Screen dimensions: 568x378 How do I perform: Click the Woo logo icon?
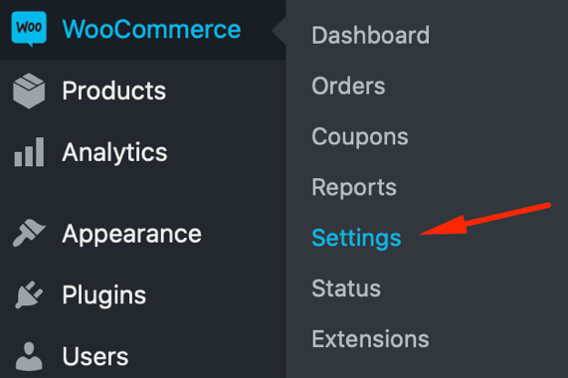tap(29, 29)
